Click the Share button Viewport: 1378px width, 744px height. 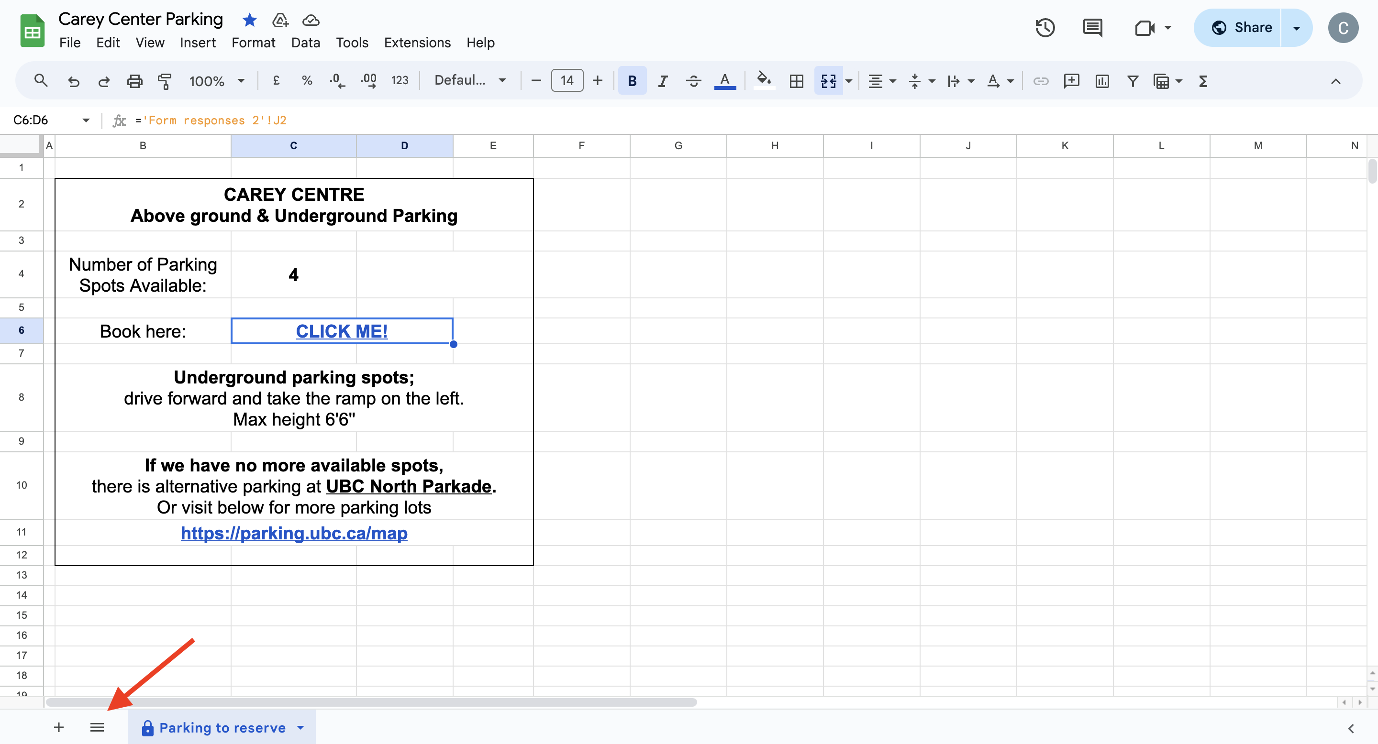(x=1241, y=28)
